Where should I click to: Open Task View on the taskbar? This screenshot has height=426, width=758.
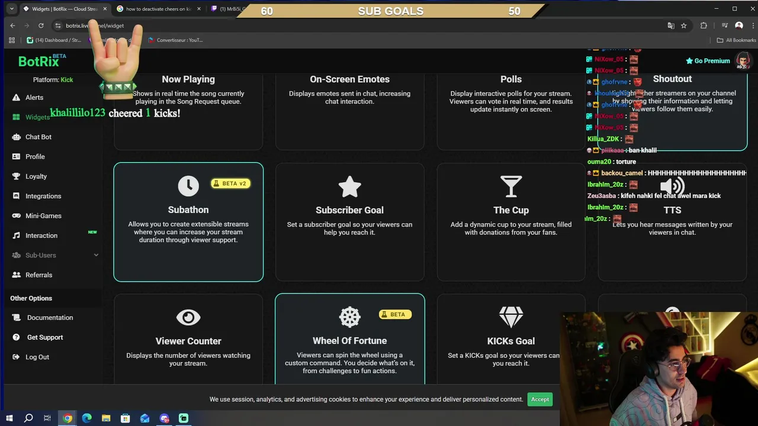(47, 418)
